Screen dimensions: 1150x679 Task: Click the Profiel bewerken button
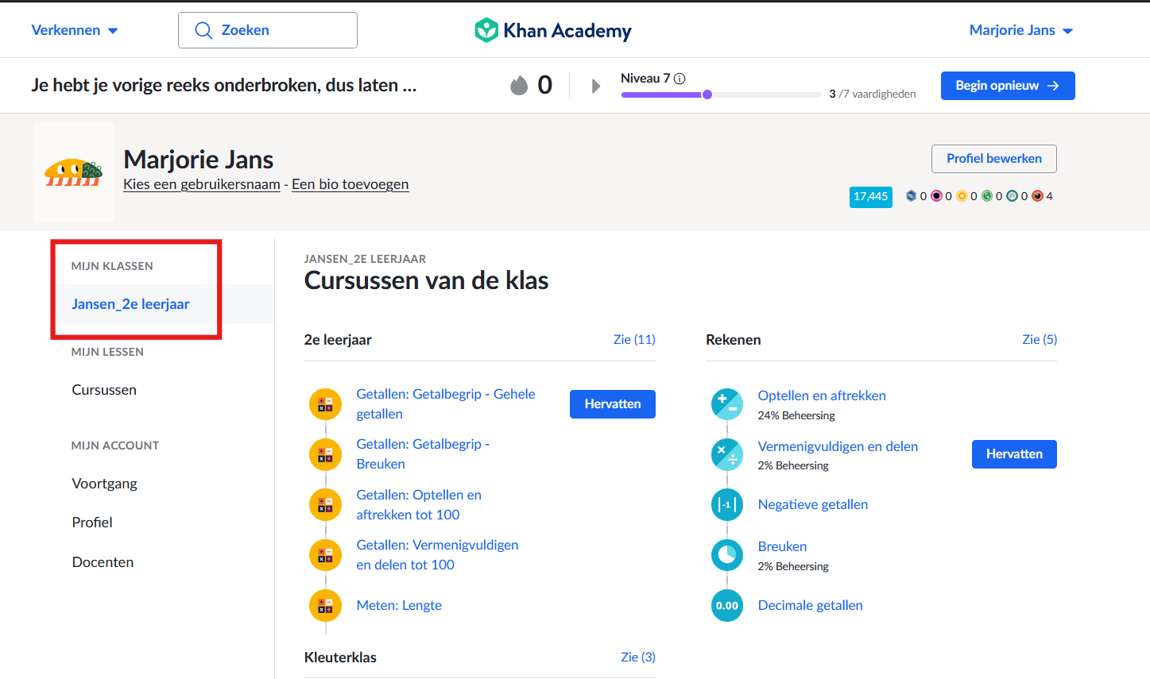click(x=994, y=159)
